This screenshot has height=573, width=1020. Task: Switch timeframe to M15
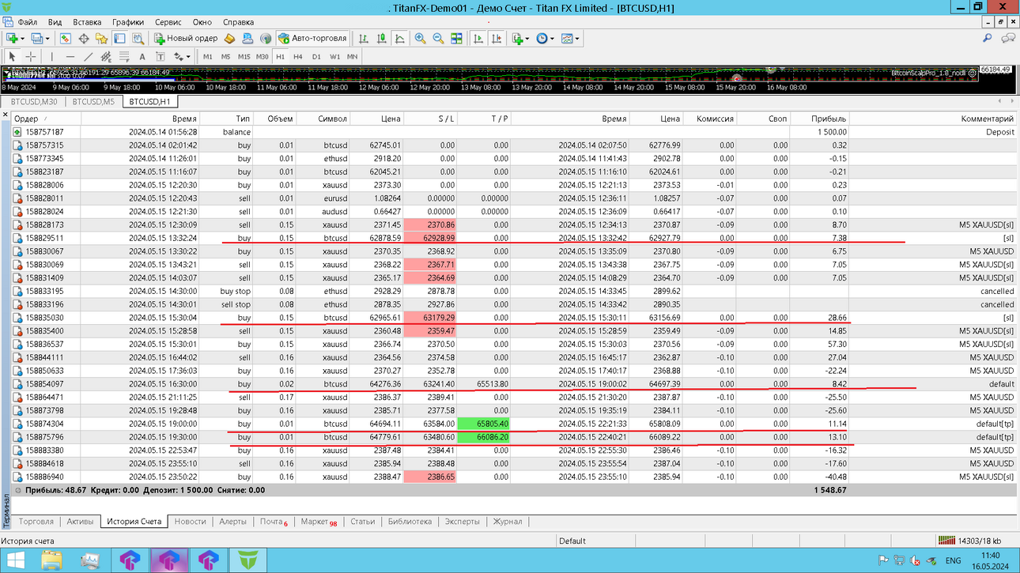tap(244, 57)
